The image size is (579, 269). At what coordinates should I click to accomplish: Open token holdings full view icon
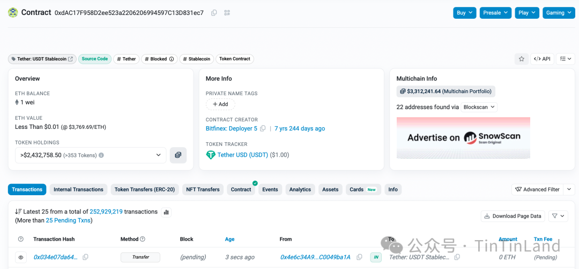coord(178,155)
